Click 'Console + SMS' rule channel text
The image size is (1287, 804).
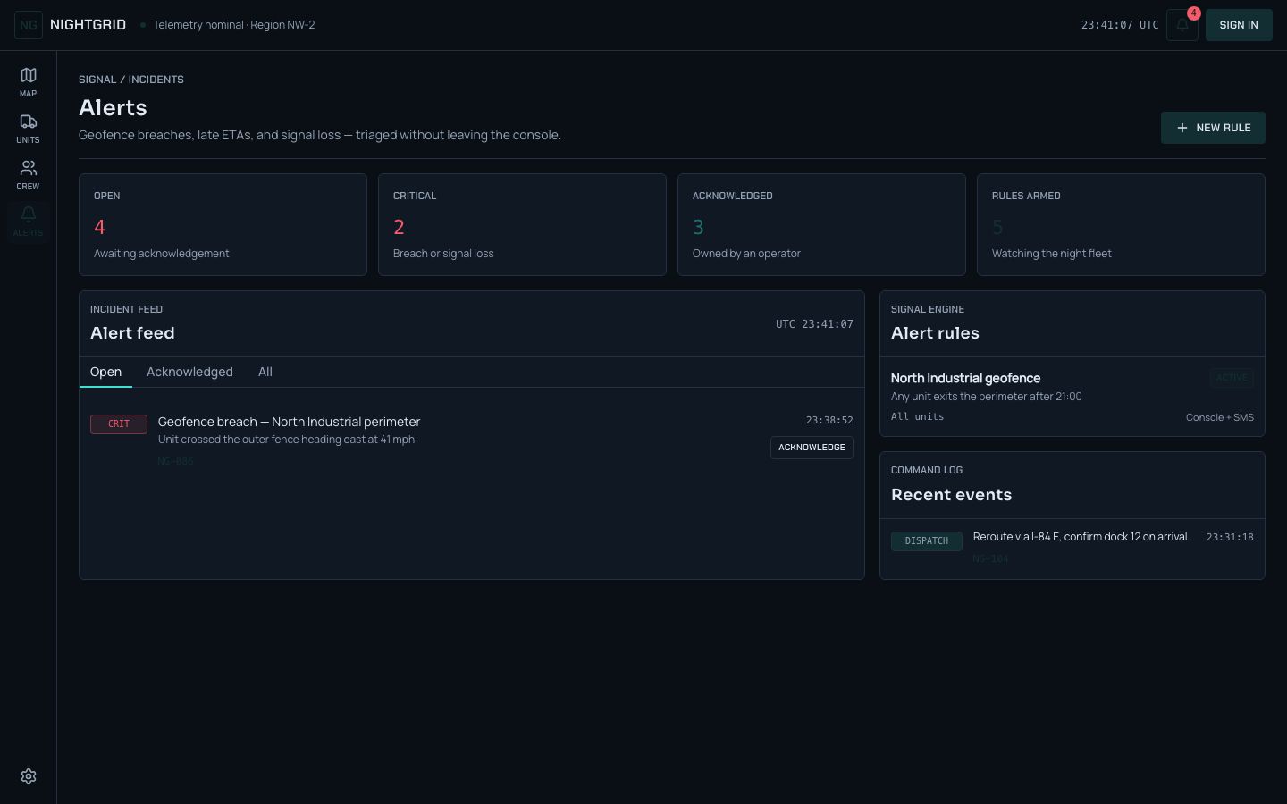(x=1220, y=417)
